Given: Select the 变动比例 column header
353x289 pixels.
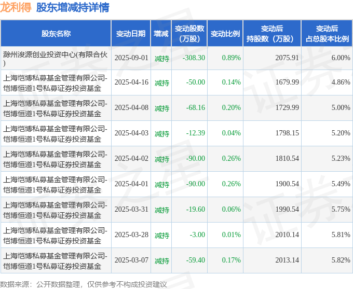Looking at the screenshot, I should tap(225, 34).
